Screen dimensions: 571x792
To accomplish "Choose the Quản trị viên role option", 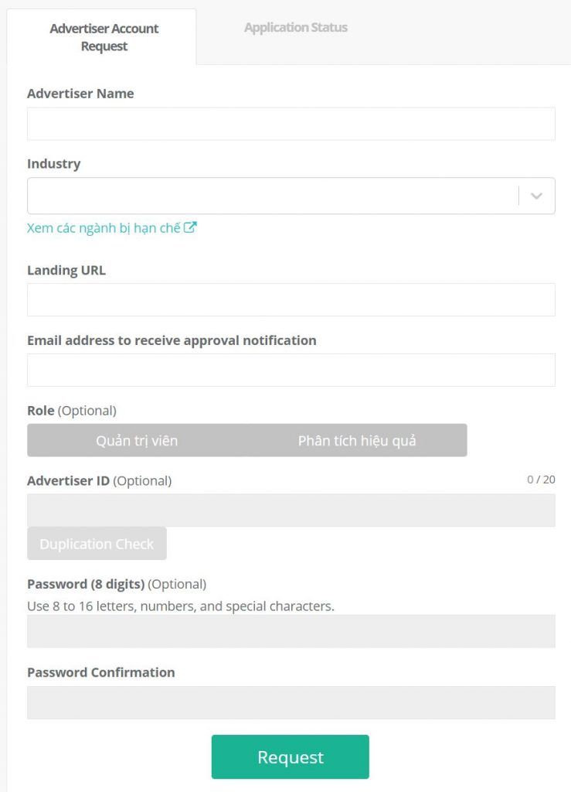I will [137, 440].
